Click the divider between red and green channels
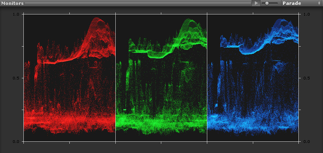The height and width of the screenshot is (153, 323). click(115, 78)
